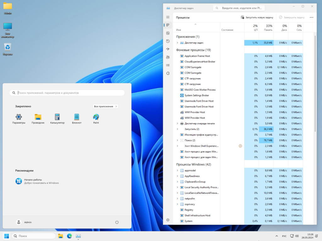Show hidden icons in system tray
322x241 pixels.
277,236
